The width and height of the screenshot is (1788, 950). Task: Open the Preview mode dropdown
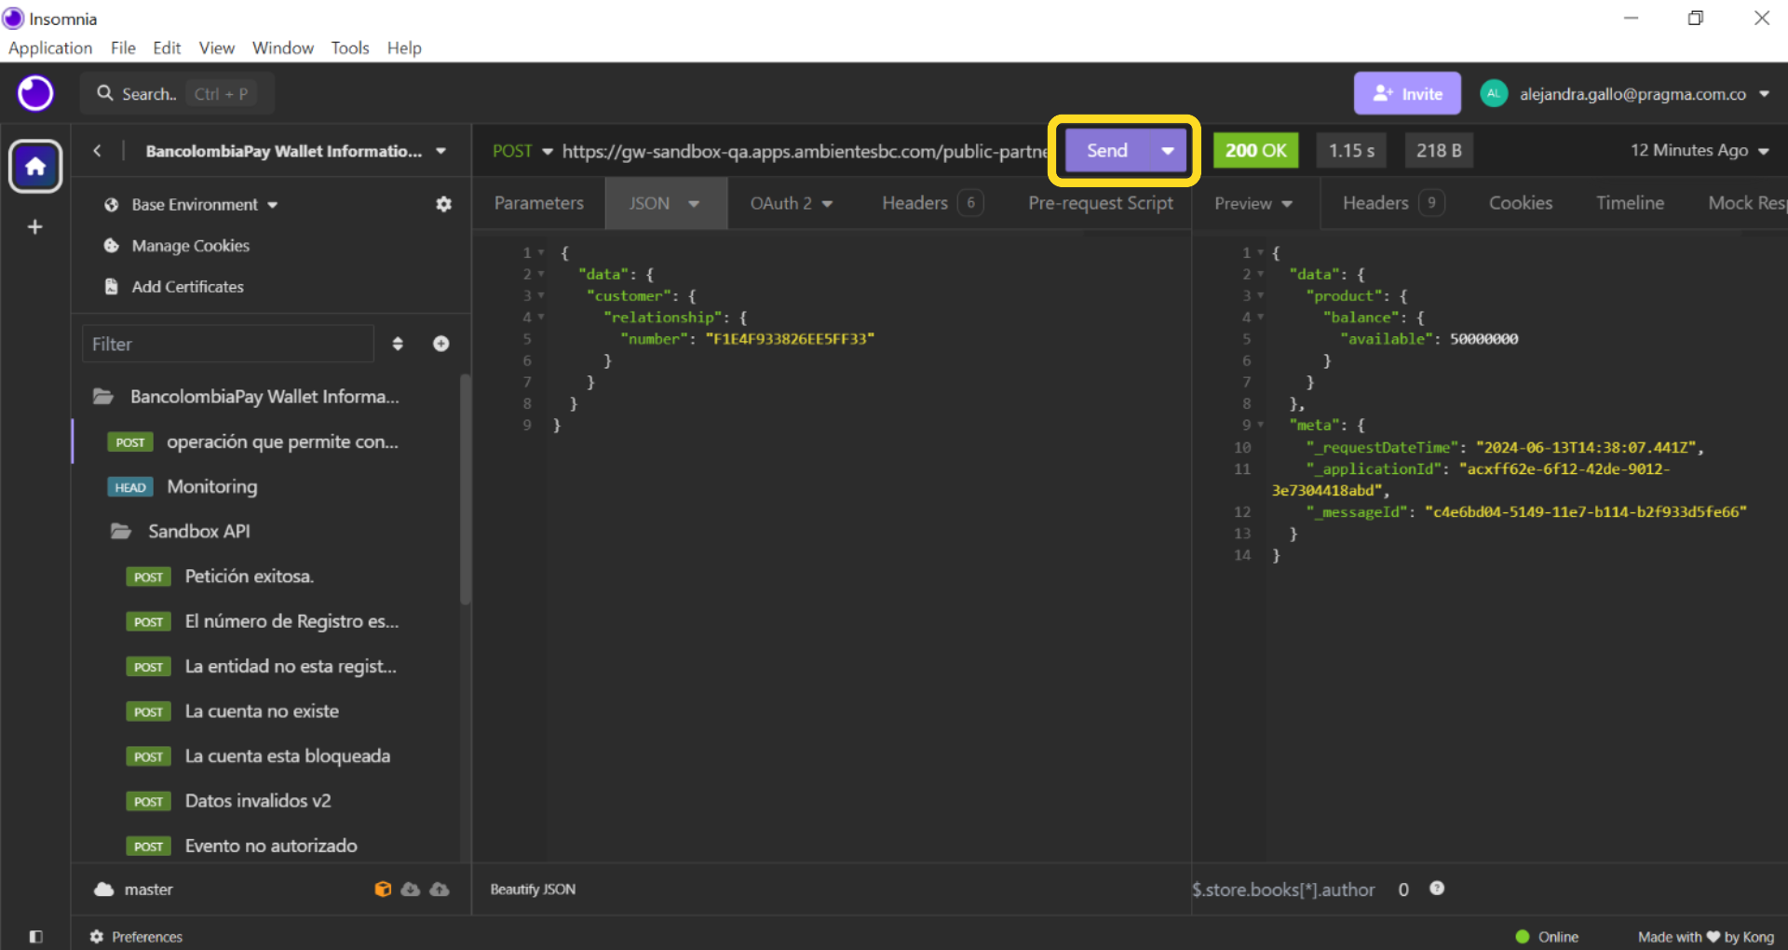pyautogui.click(x=1287, y=203)
